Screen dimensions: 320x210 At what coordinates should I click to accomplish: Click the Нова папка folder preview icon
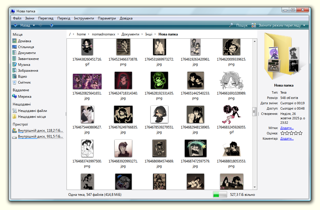coord(284,56)
